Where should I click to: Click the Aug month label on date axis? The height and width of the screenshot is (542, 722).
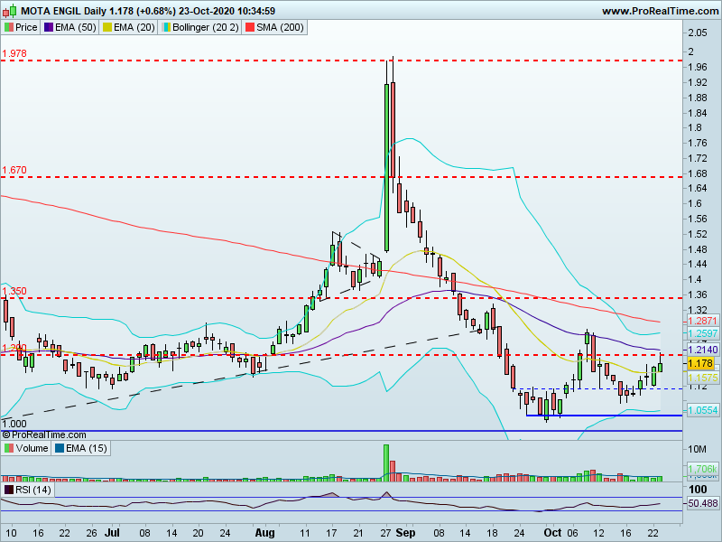click(x=264, y=533)
